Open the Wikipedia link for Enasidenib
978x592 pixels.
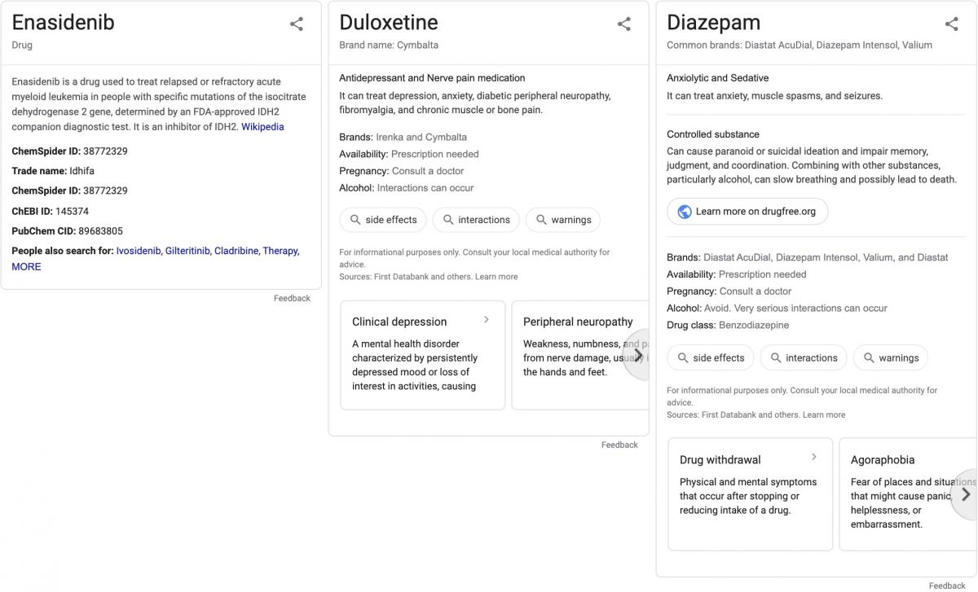coord(262,127)
